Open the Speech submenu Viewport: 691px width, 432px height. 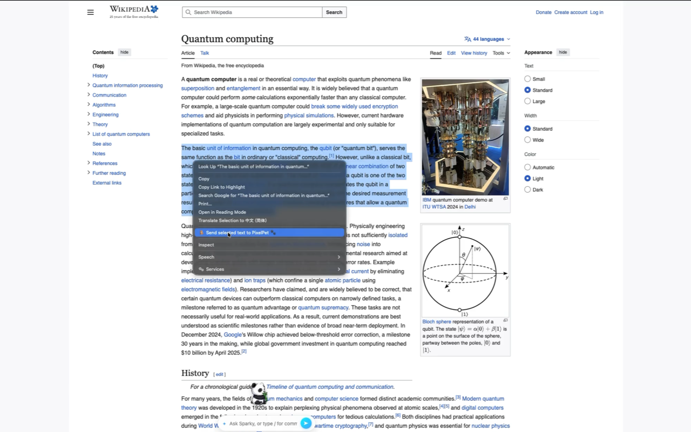269,257
